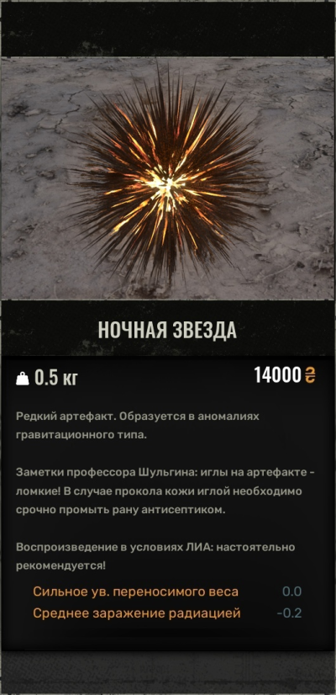The height and width of the screenshot is (695, 336).
Task: Click the 0.0 stat value
Action: (x=292, y=592)
